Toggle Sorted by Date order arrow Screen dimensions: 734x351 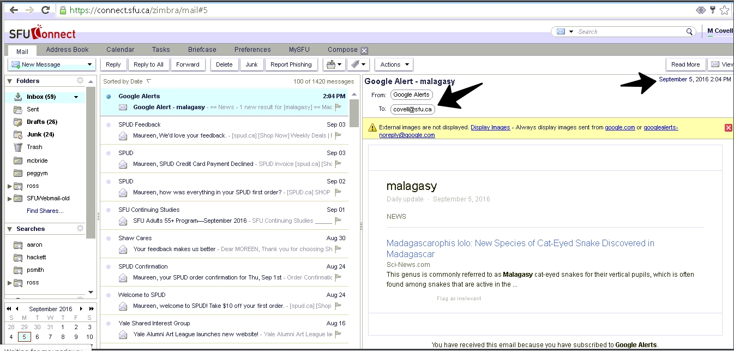coord(149,81)
